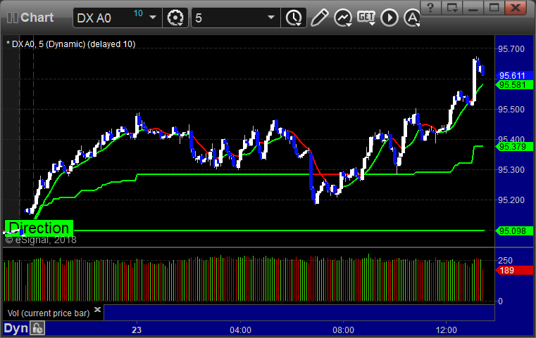Select the drawing pencil tool
Viewport: 536px width, 338px height.
(319, 18)
